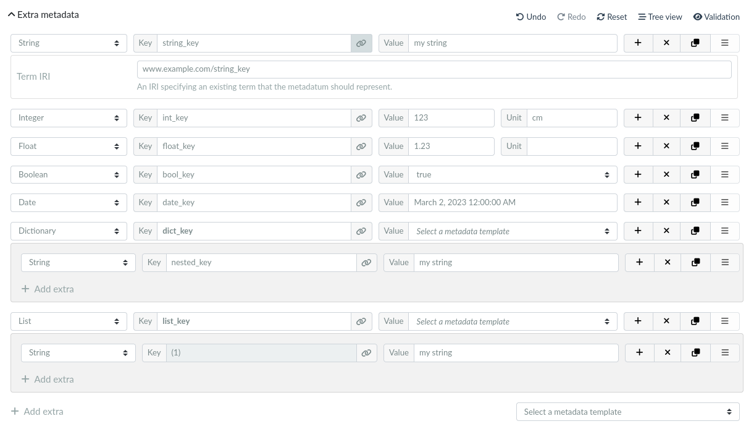754x429 pixels.
Task: Click the bottom-level Add extra link
Action: (x=37, y=411)
